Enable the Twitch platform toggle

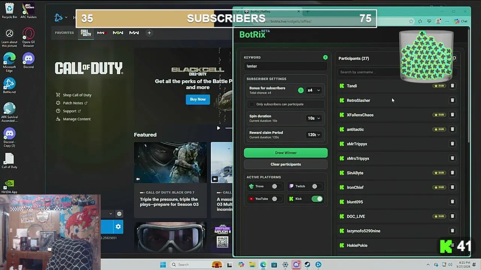pyautogui.click(x=317, y=186)
